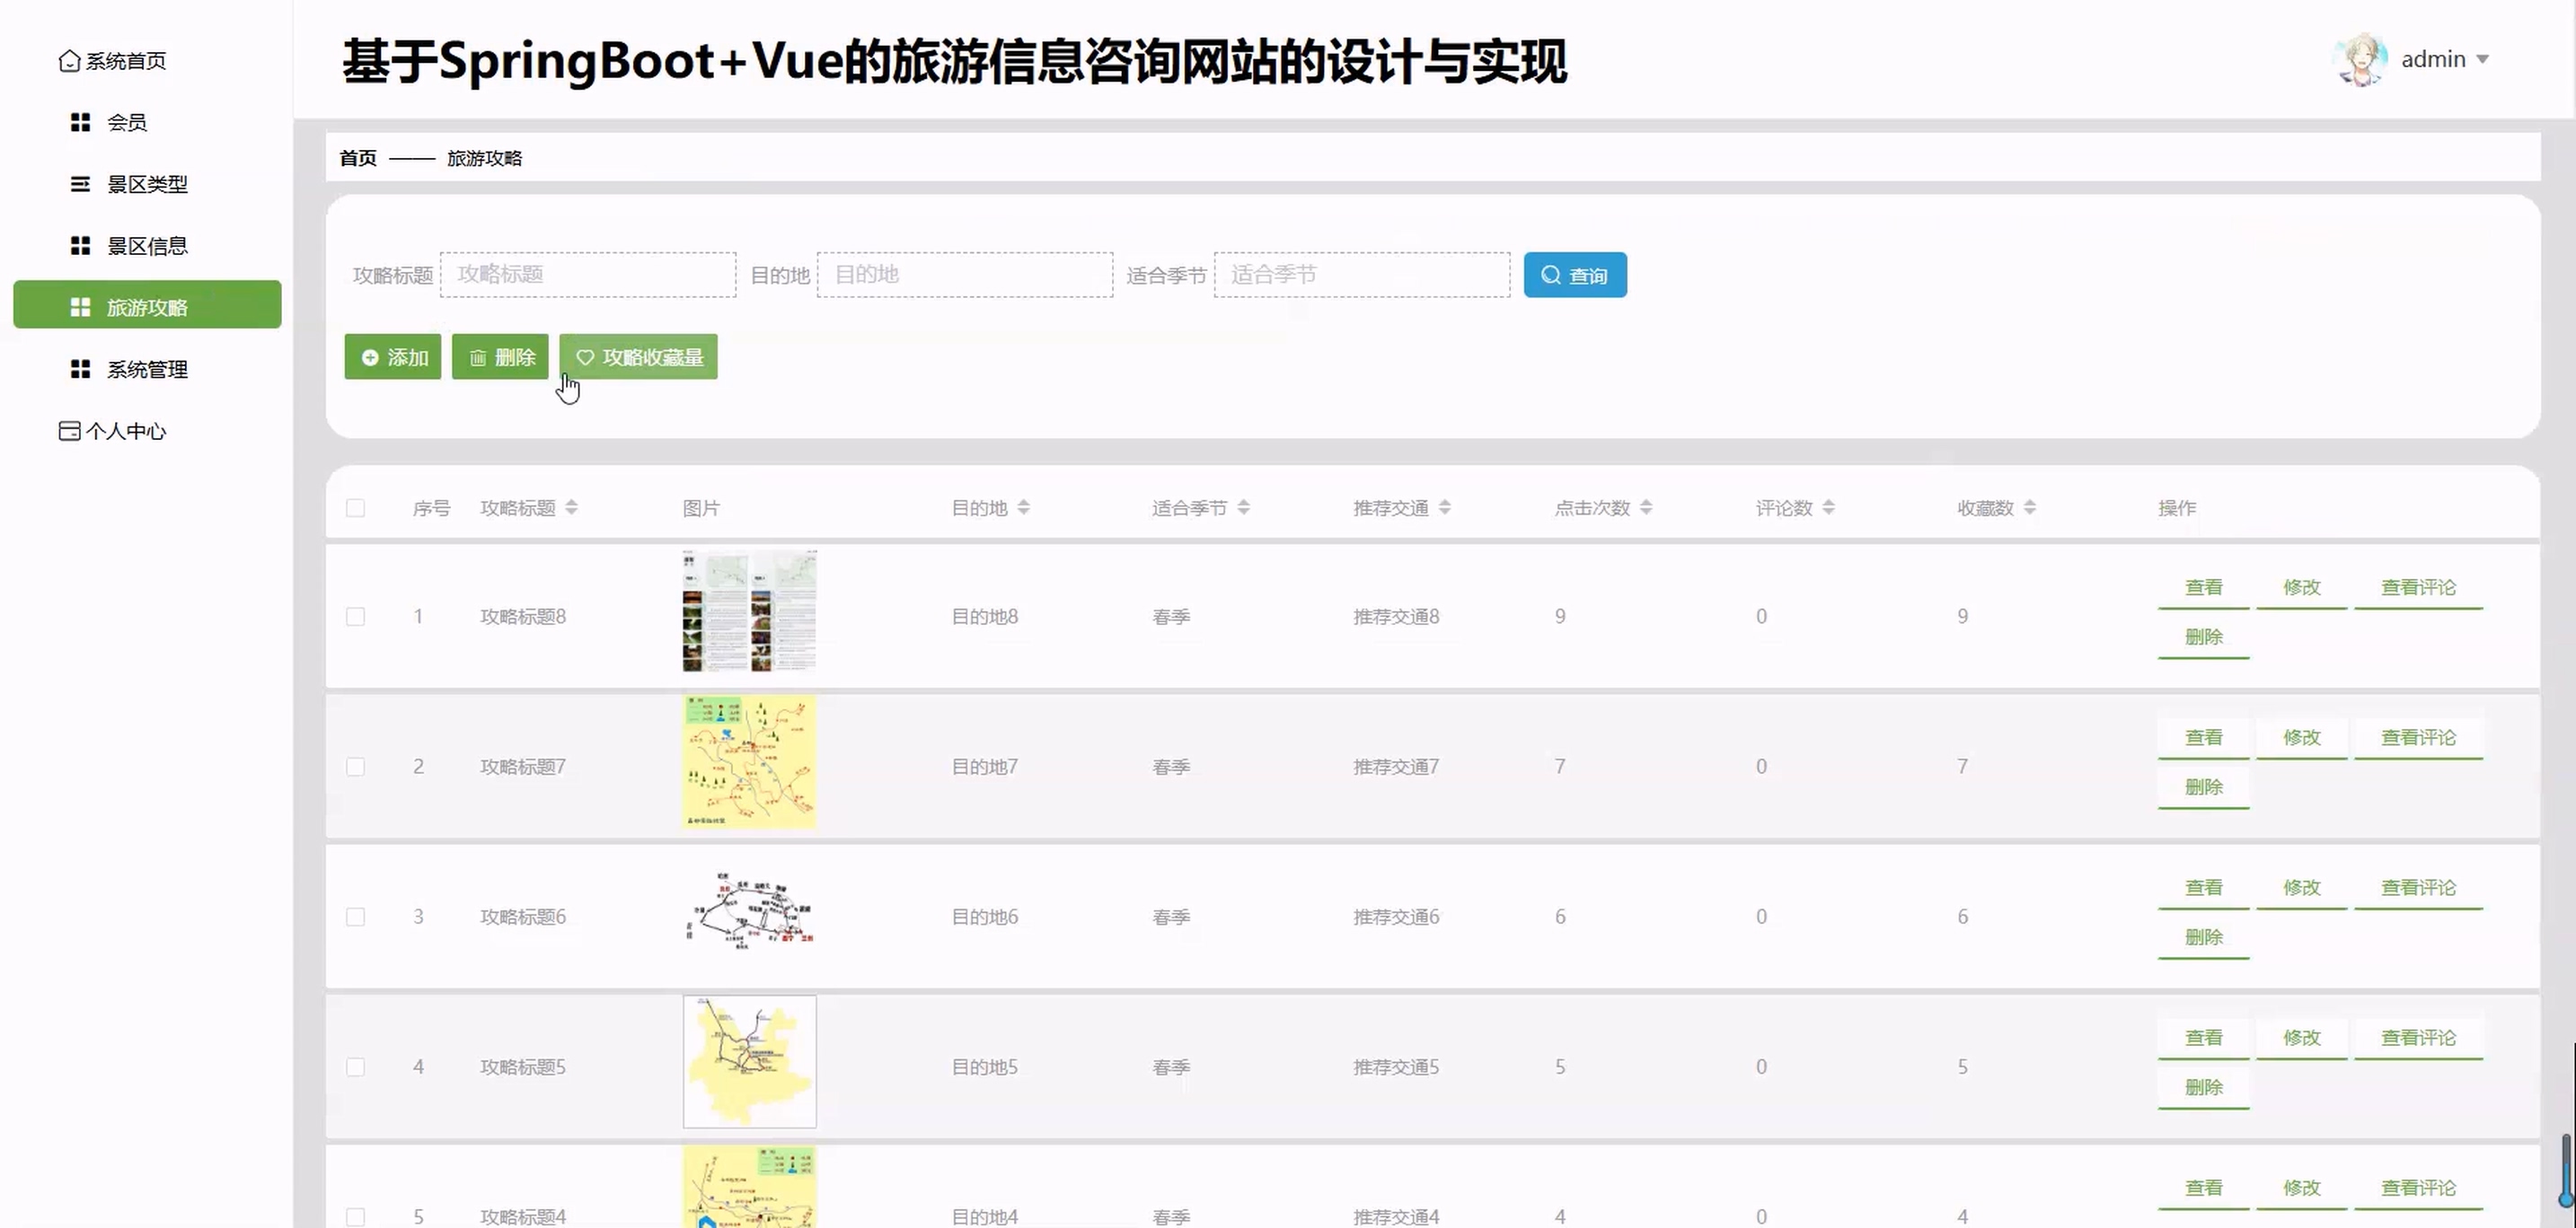Image resolution: width=2576 pixels, height=1228 pixels.
Task: Click the grid icon next to 景区信息
Action: (81, 246)
